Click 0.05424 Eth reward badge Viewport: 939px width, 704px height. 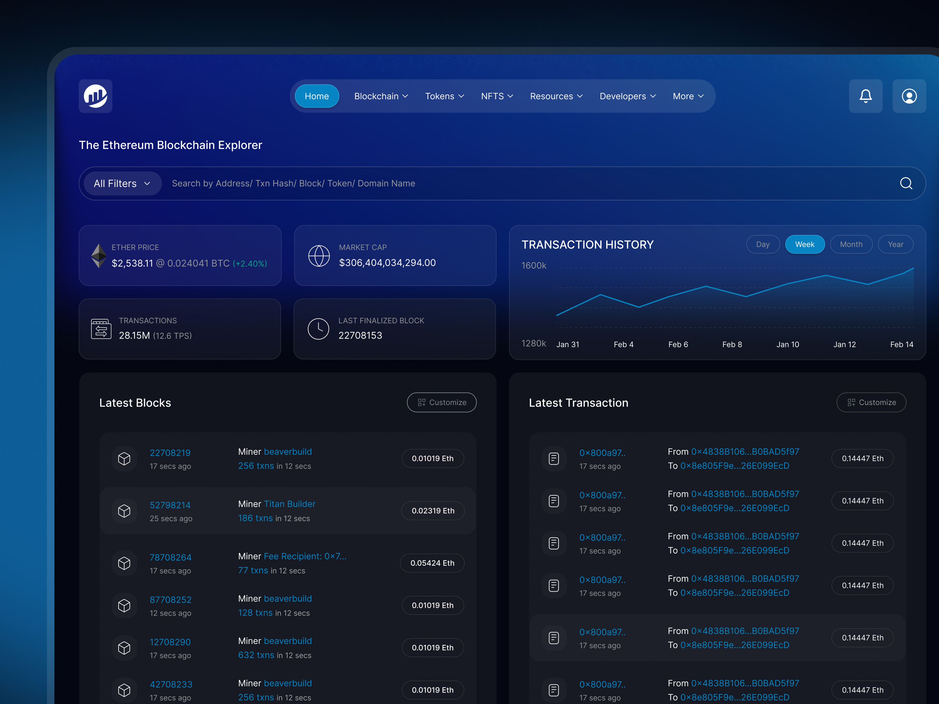click(432, 563)
